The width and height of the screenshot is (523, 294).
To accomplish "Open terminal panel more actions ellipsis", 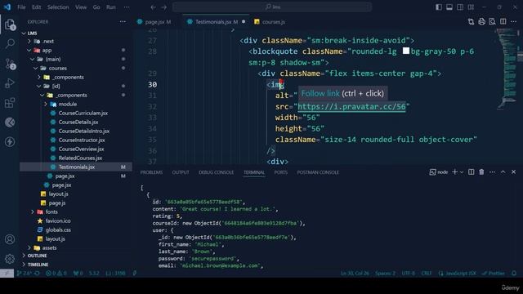I will [492, 172].
